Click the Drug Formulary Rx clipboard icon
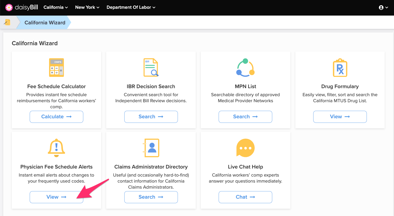The height and width of the screenshot is (216, 394). (x=340, y=68)
